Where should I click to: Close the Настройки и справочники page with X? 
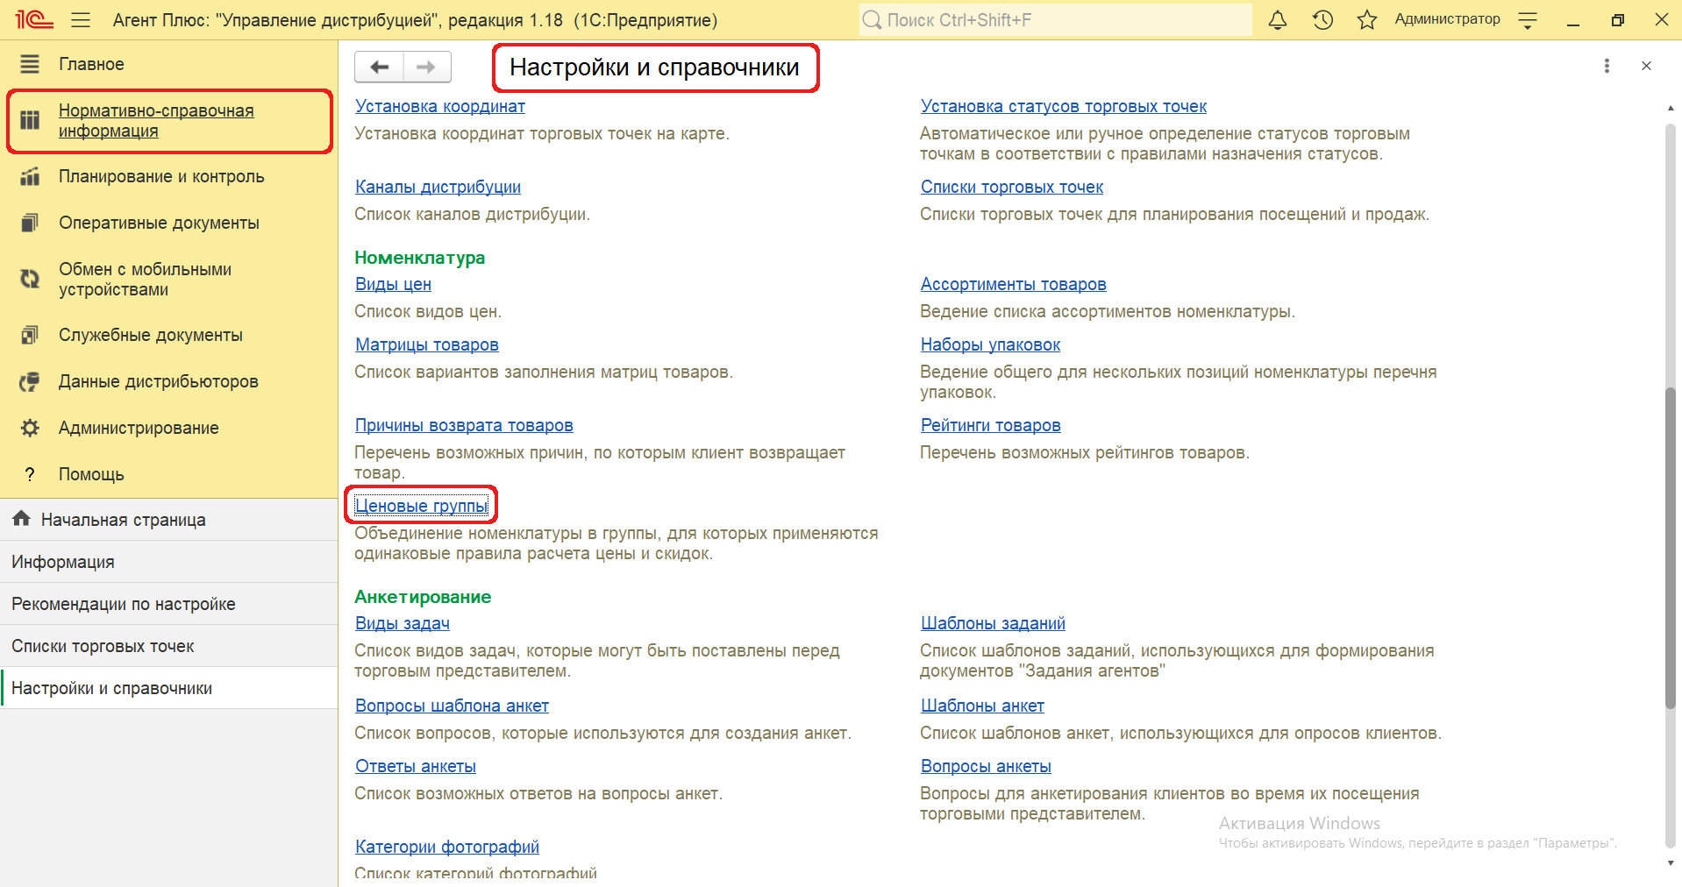(1646, 66)
